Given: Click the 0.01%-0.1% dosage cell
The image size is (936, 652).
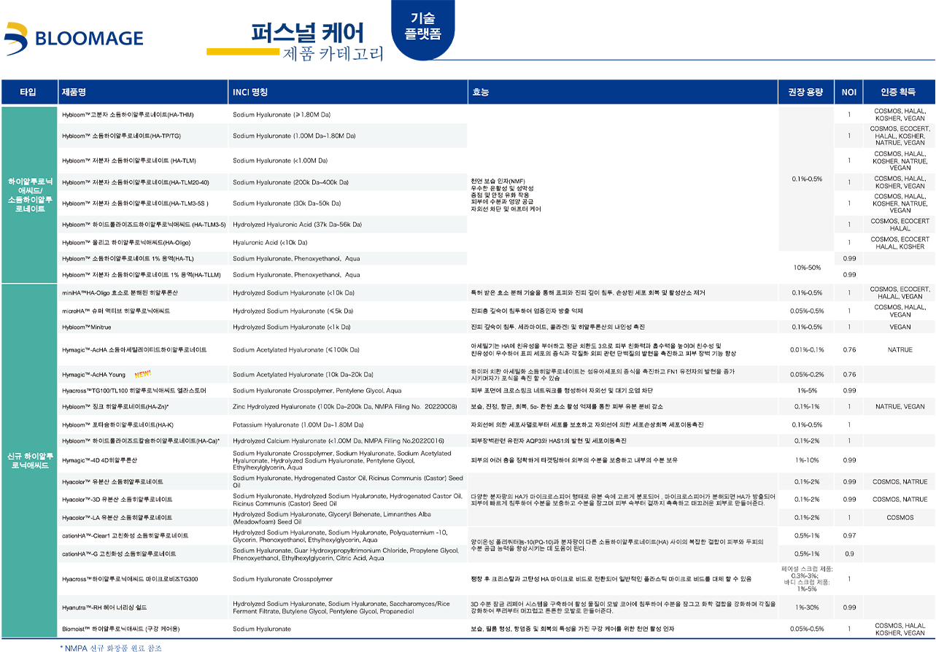Looking at the screenshot, I should click(806, 349).
